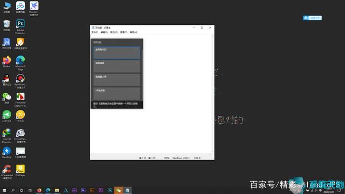The image size is (345, 194).
Task: Open Adobe Photoshop from the taskbar
Action: click(109, 190)
